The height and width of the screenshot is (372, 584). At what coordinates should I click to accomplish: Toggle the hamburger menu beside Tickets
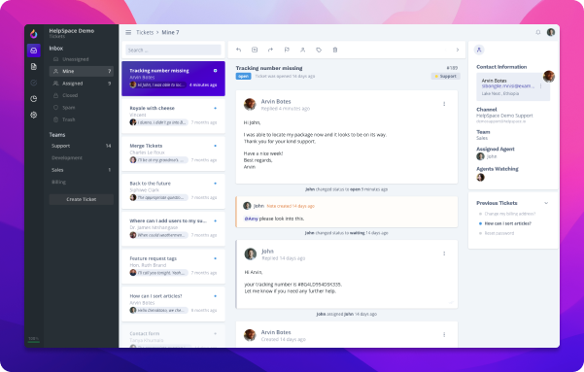click(x=128, y=32)
